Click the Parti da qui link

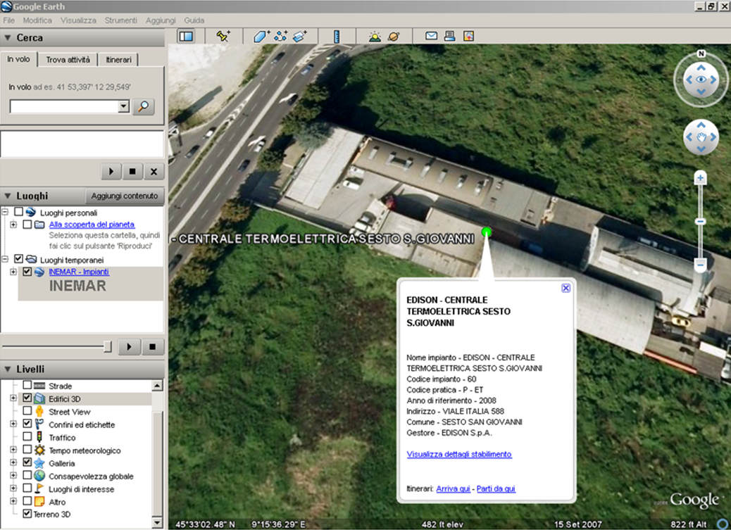496,488
